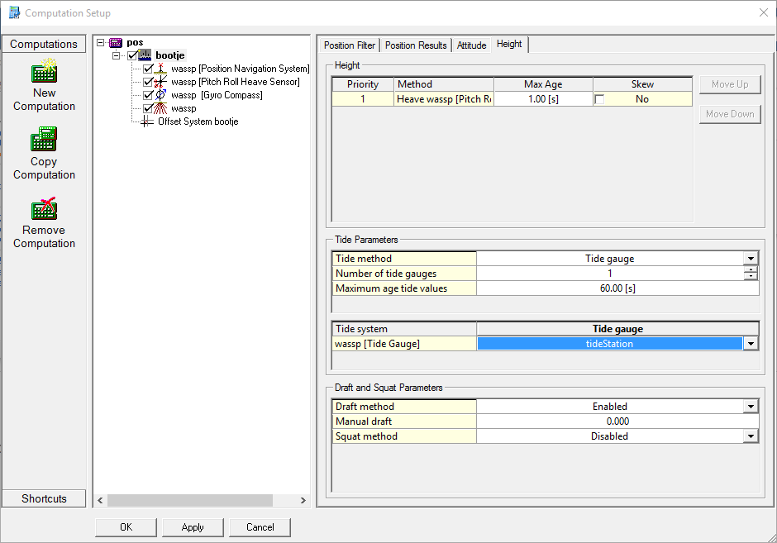This screenshot has width=777, height=543.
Task: Click the New Computation icon
Action: (44, 71)
